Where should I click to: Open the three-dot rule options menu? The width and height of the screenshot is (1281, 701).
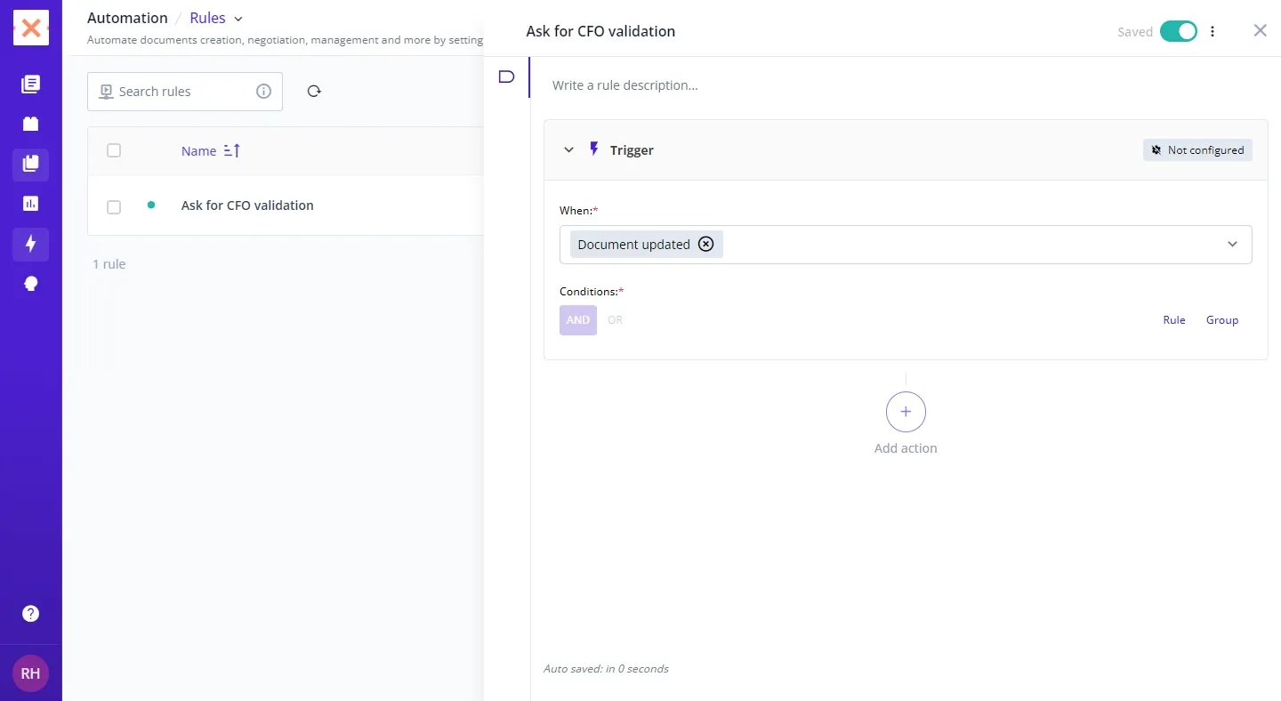(x=1213, y=32)
